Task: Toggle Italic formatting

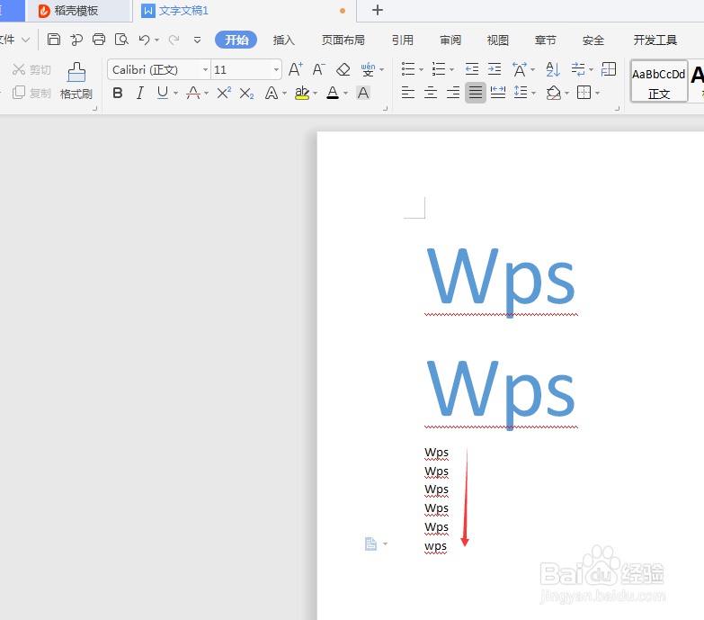Action: [140, 93]
